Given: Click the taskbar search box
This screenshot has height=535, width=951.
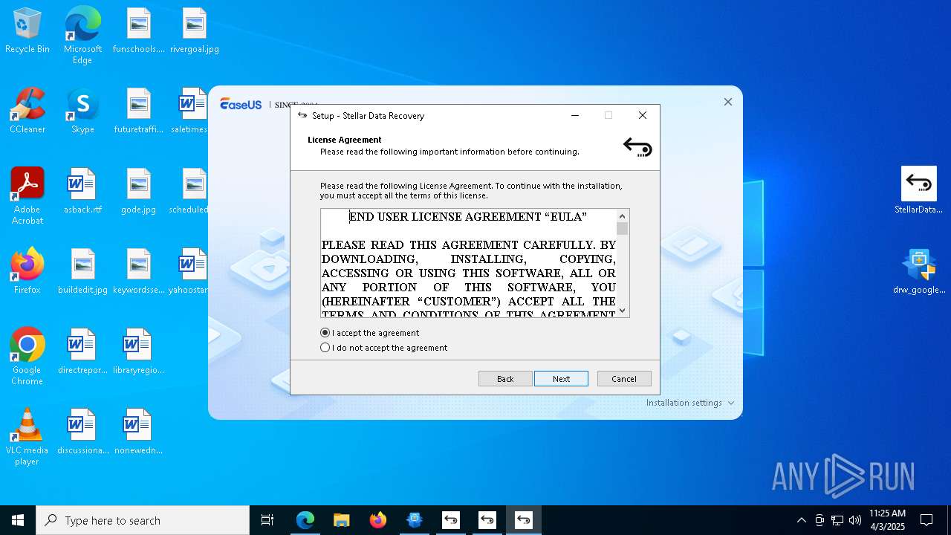Looking at the screenshot, I should pyautogui.click(x=143, y=520).
